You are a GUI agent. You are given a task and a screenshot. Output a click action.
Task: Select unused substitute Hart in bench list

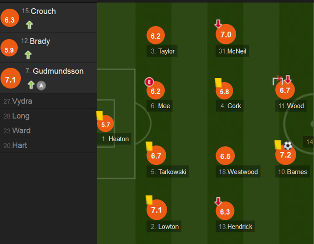pos(19,145)
